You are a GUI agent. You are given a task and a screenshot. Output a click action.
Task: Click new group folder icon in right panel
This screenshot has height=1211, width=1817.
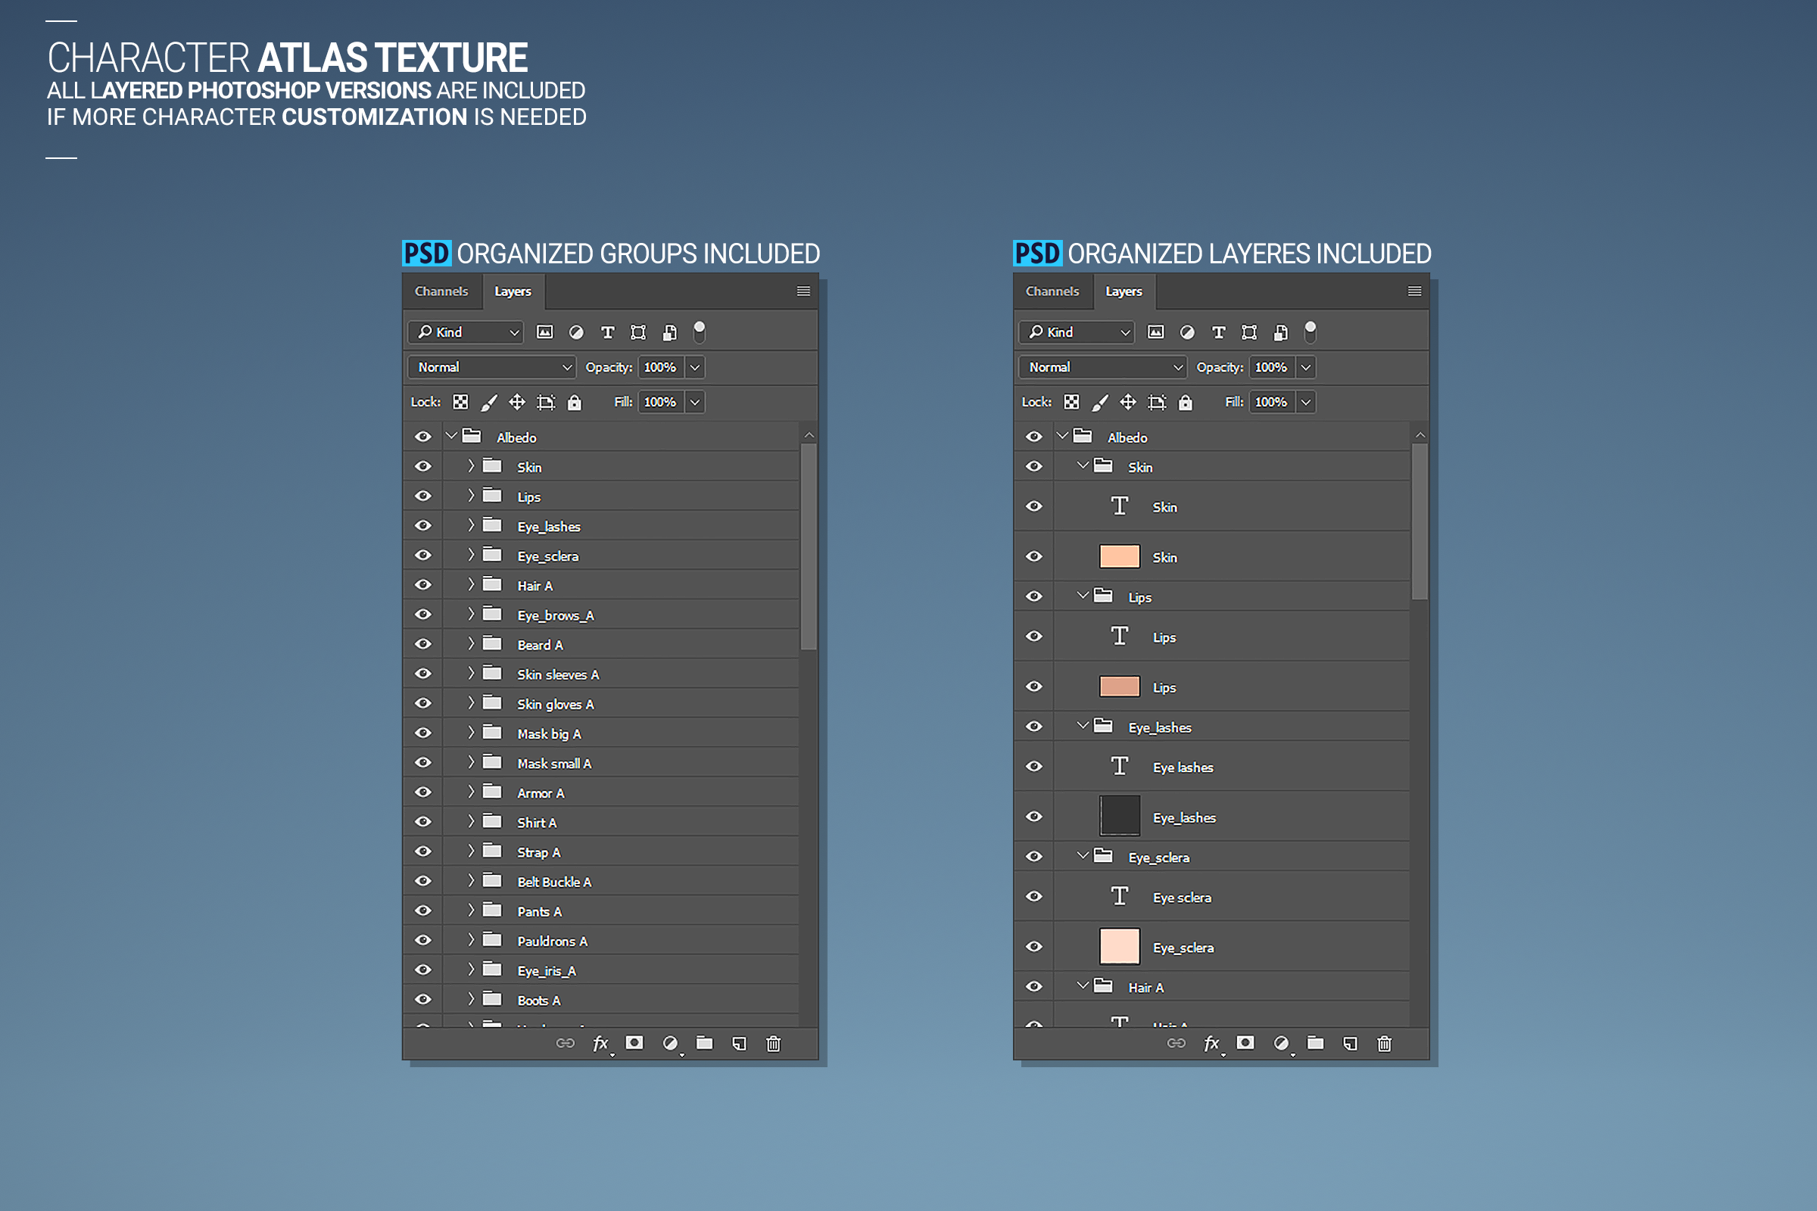[x=1315, y=1044]
